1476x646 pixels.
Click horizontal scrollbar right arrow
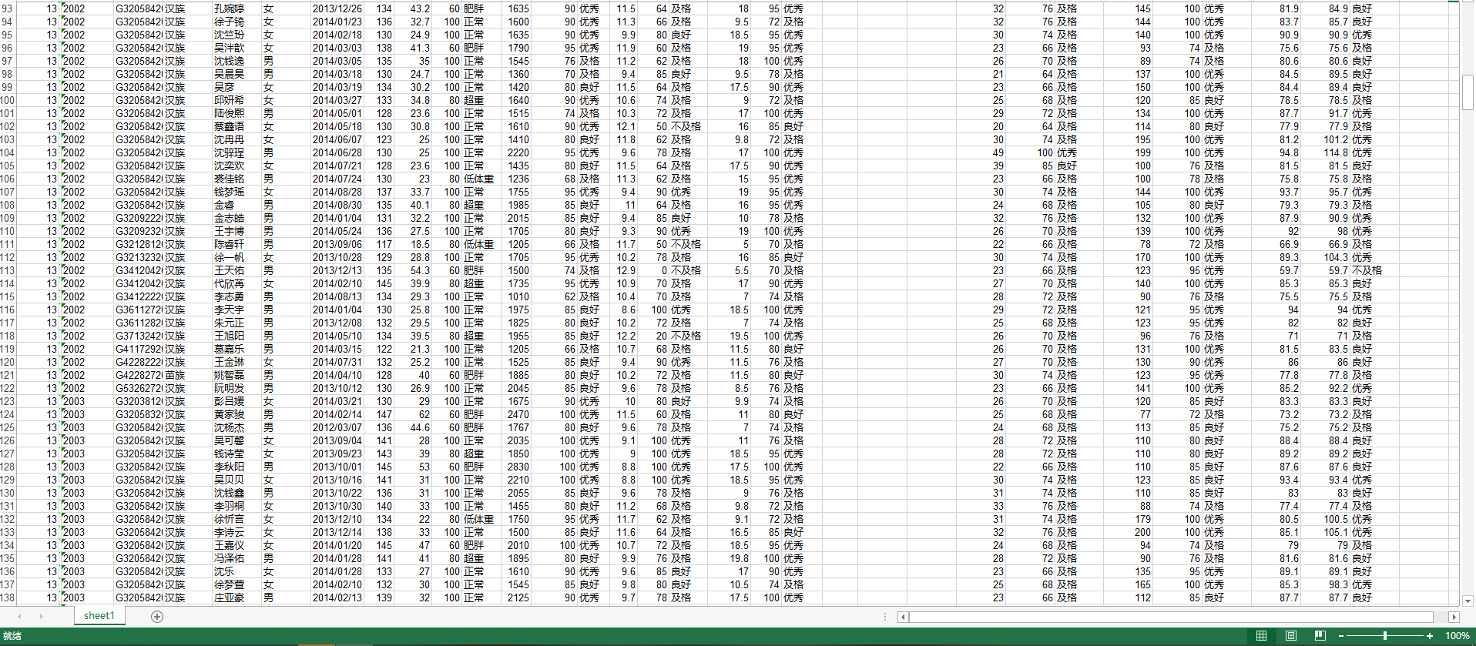1454,617
